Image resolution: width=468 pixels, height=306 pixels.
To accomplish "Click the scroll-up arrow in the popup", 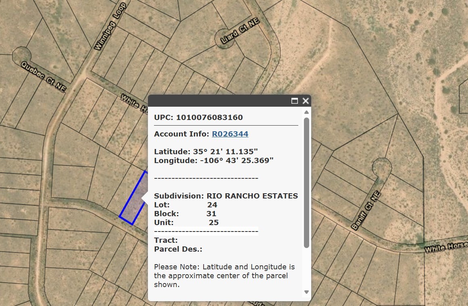I will (x=306, y=112).
